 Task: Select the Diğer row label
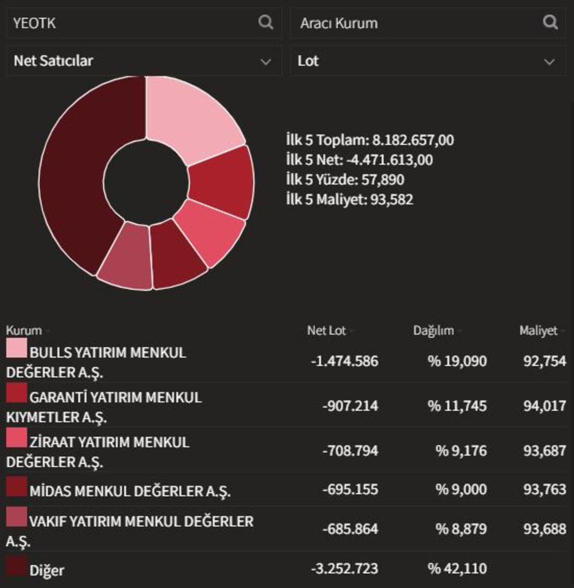(x=46, y=570)
